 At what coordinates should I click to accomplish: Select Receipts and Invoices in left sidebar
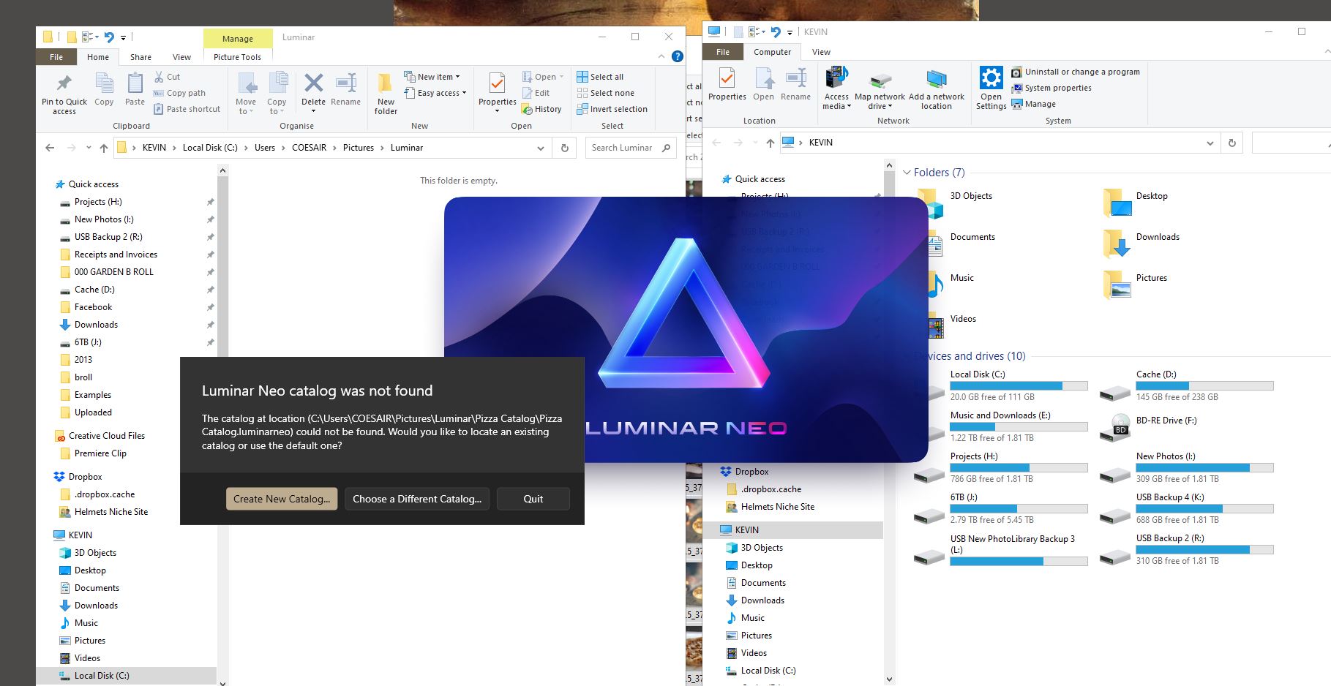pos(116,255)
